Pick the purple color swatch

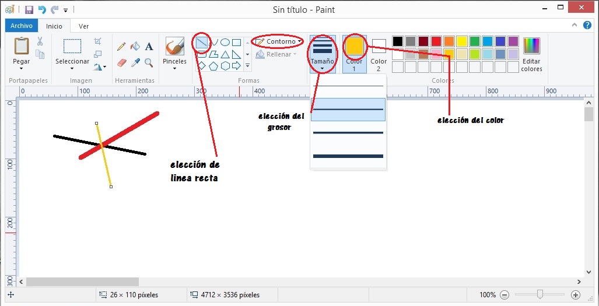(x=513, y=41)
